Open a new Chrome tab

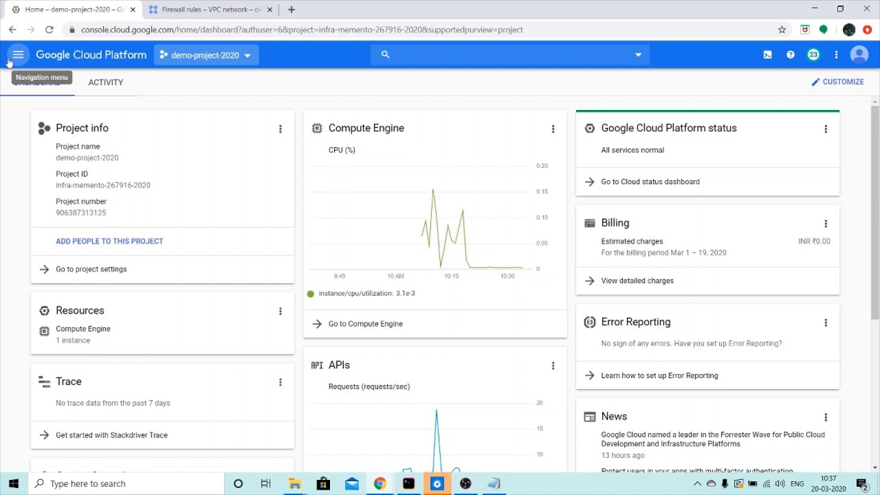click(291, 10)
